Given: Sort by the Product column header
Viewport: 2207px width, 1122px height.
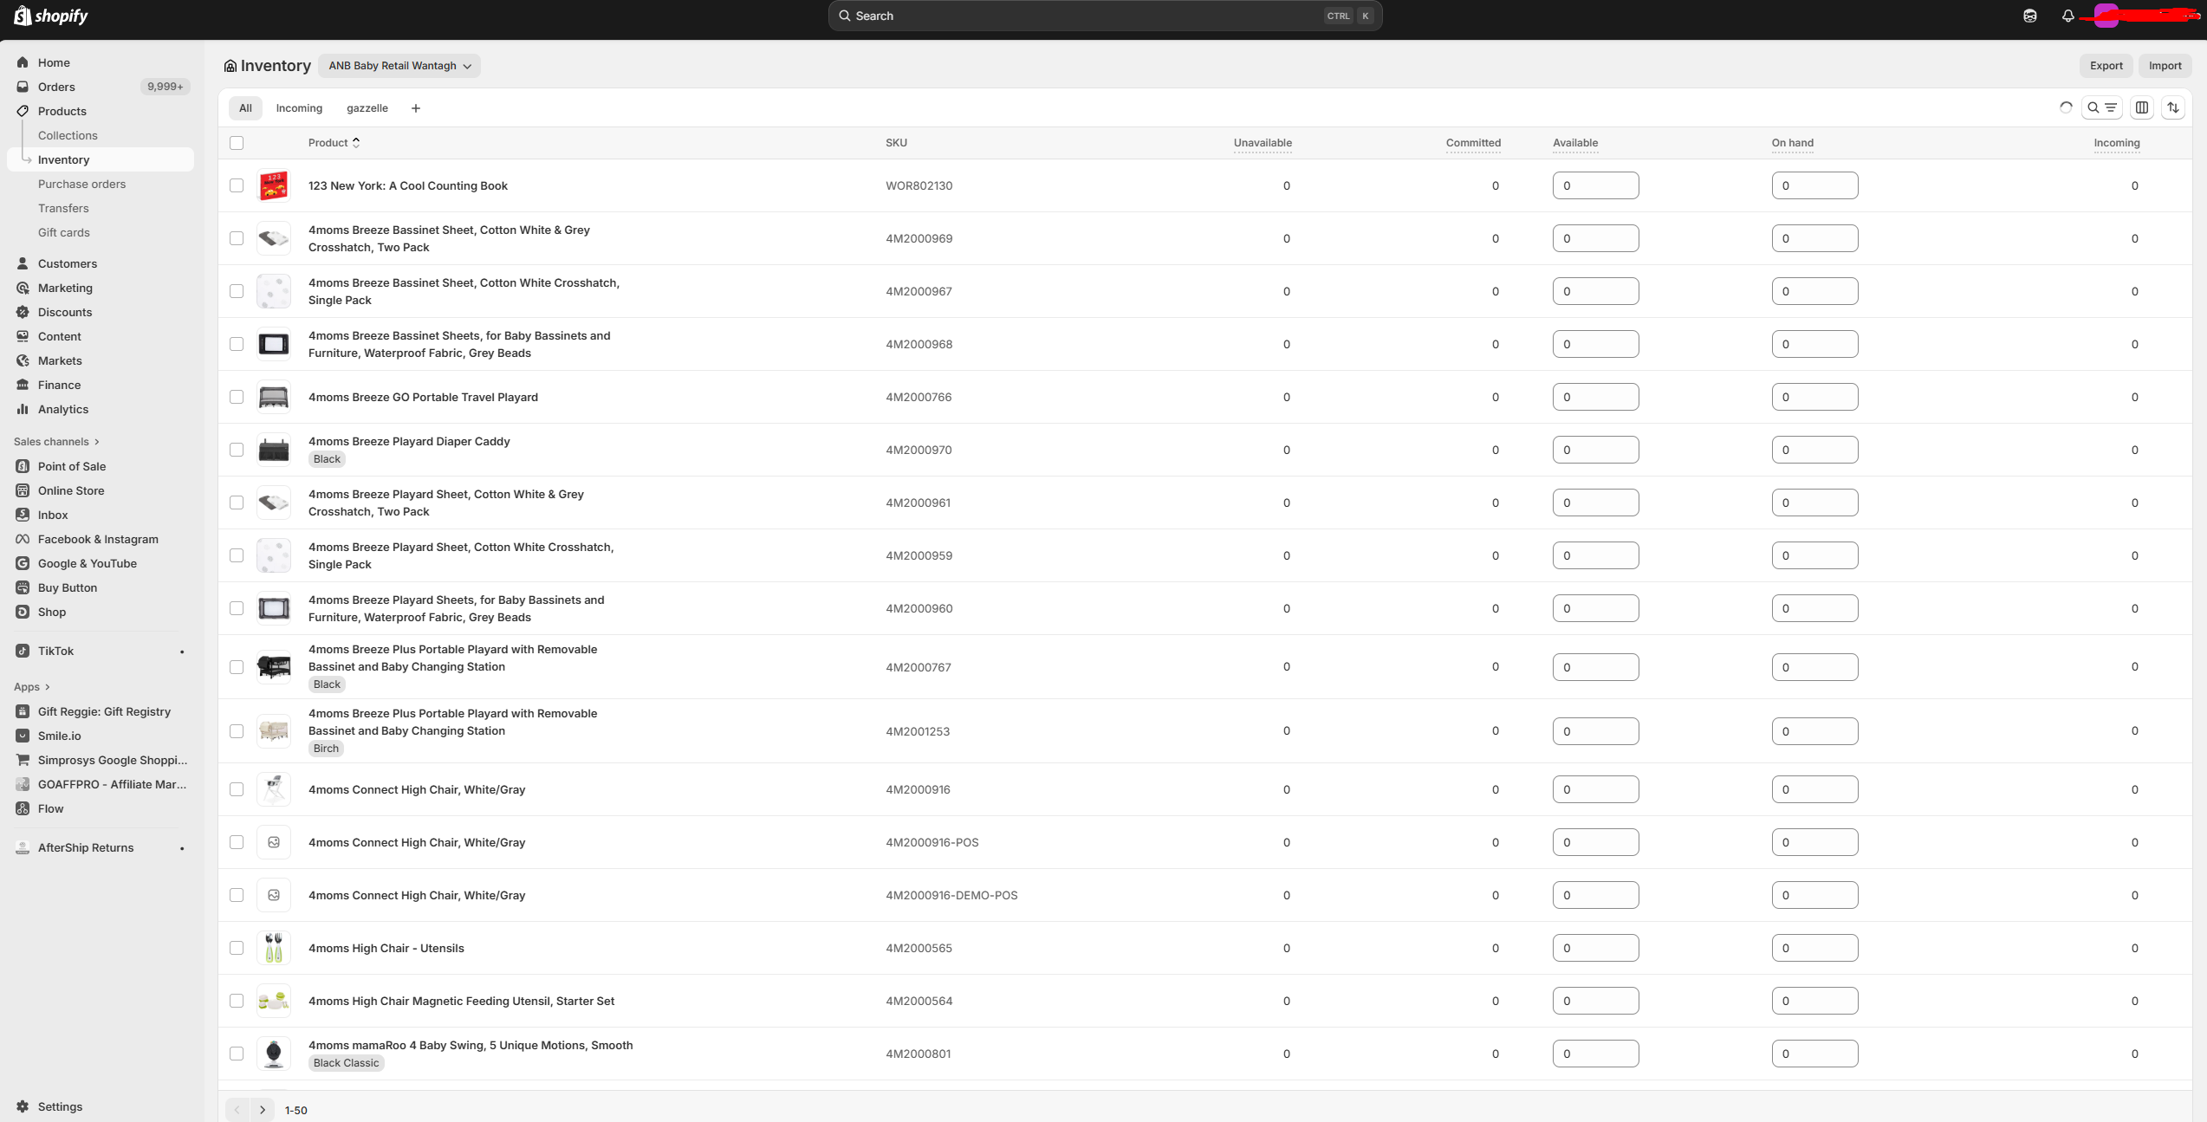Looking at the screenshot, I should [x=334, y=143].
